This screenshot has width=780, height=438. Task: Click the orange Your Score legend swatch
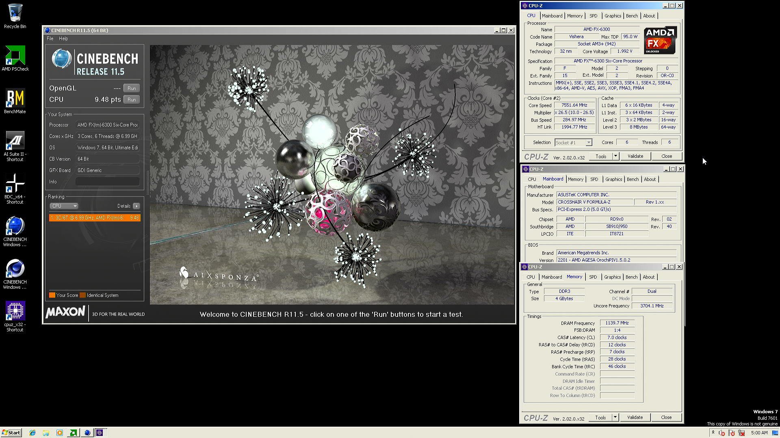(x=52, y=295)
